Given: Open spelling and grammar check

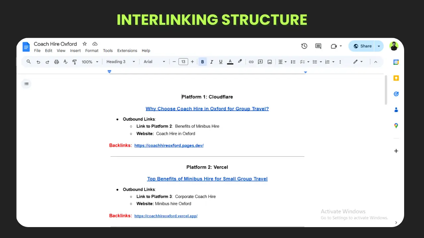Looking at the screenshot, I should click(66, 62).
